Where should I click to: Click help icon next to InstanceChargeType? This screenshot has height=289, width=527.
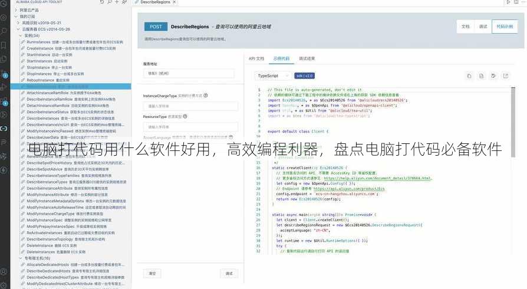[206, 96]
